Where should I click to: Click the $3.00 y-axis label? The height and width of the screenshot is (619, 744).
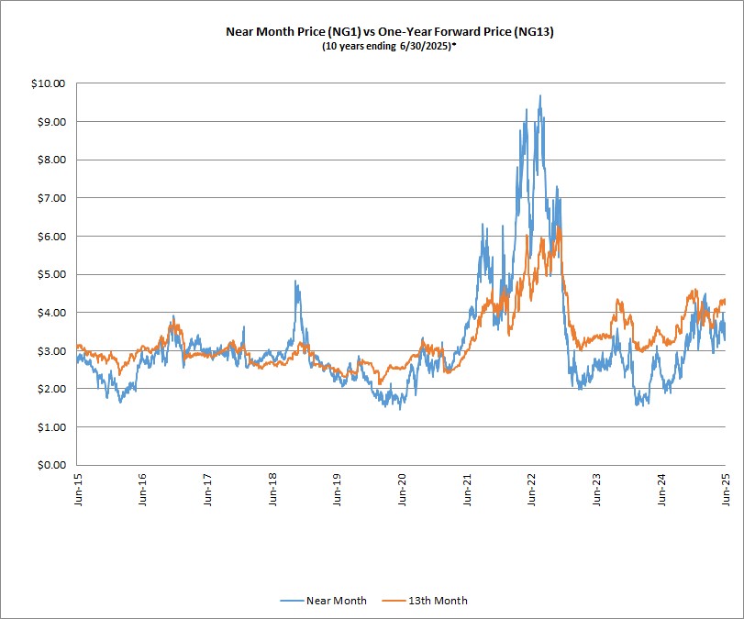click(x=51, y=351)
